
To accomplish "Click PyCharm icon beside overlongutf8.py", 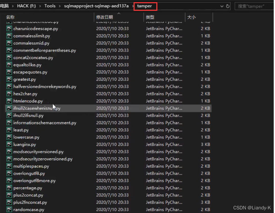I will 9,173.
